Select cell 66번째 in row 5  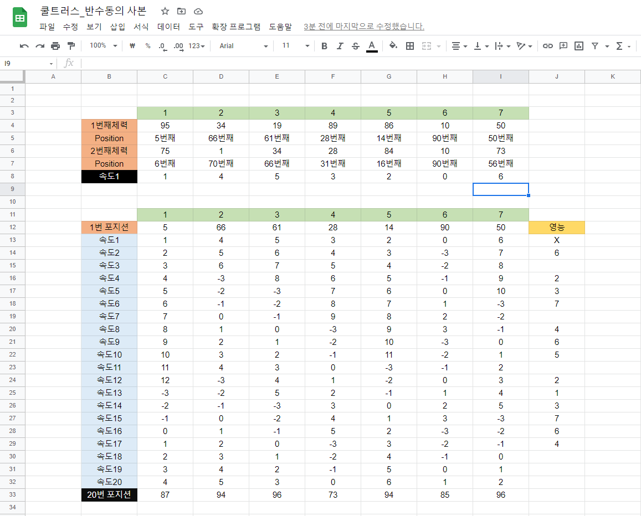[221, 138]
